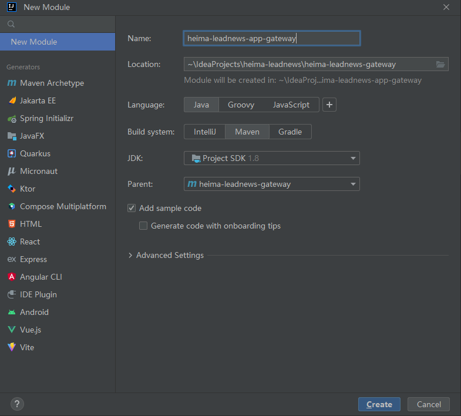Select the Android generator icon

click(x=12, y=312)
